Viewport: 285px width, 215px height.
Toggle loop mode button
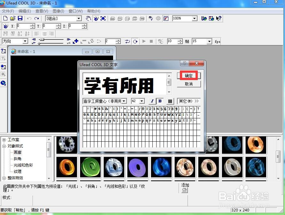[x=135, y=41]
